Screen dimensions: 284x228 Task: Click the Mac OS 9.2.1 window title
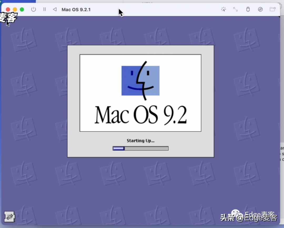pos(76,9)
